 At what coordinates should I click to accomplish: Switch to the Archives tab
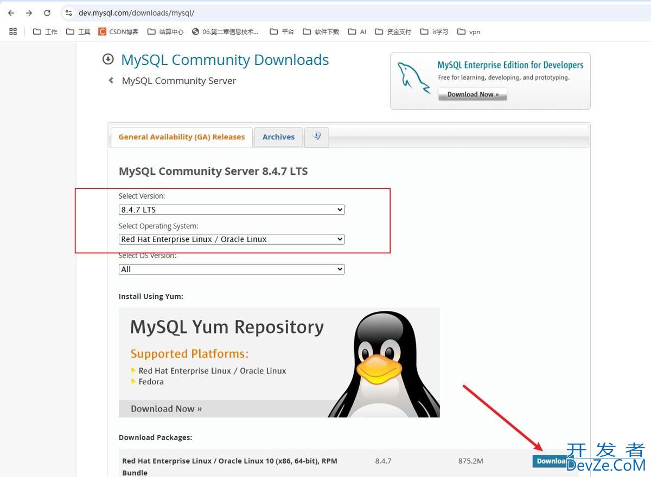click(x=278, y=136)
